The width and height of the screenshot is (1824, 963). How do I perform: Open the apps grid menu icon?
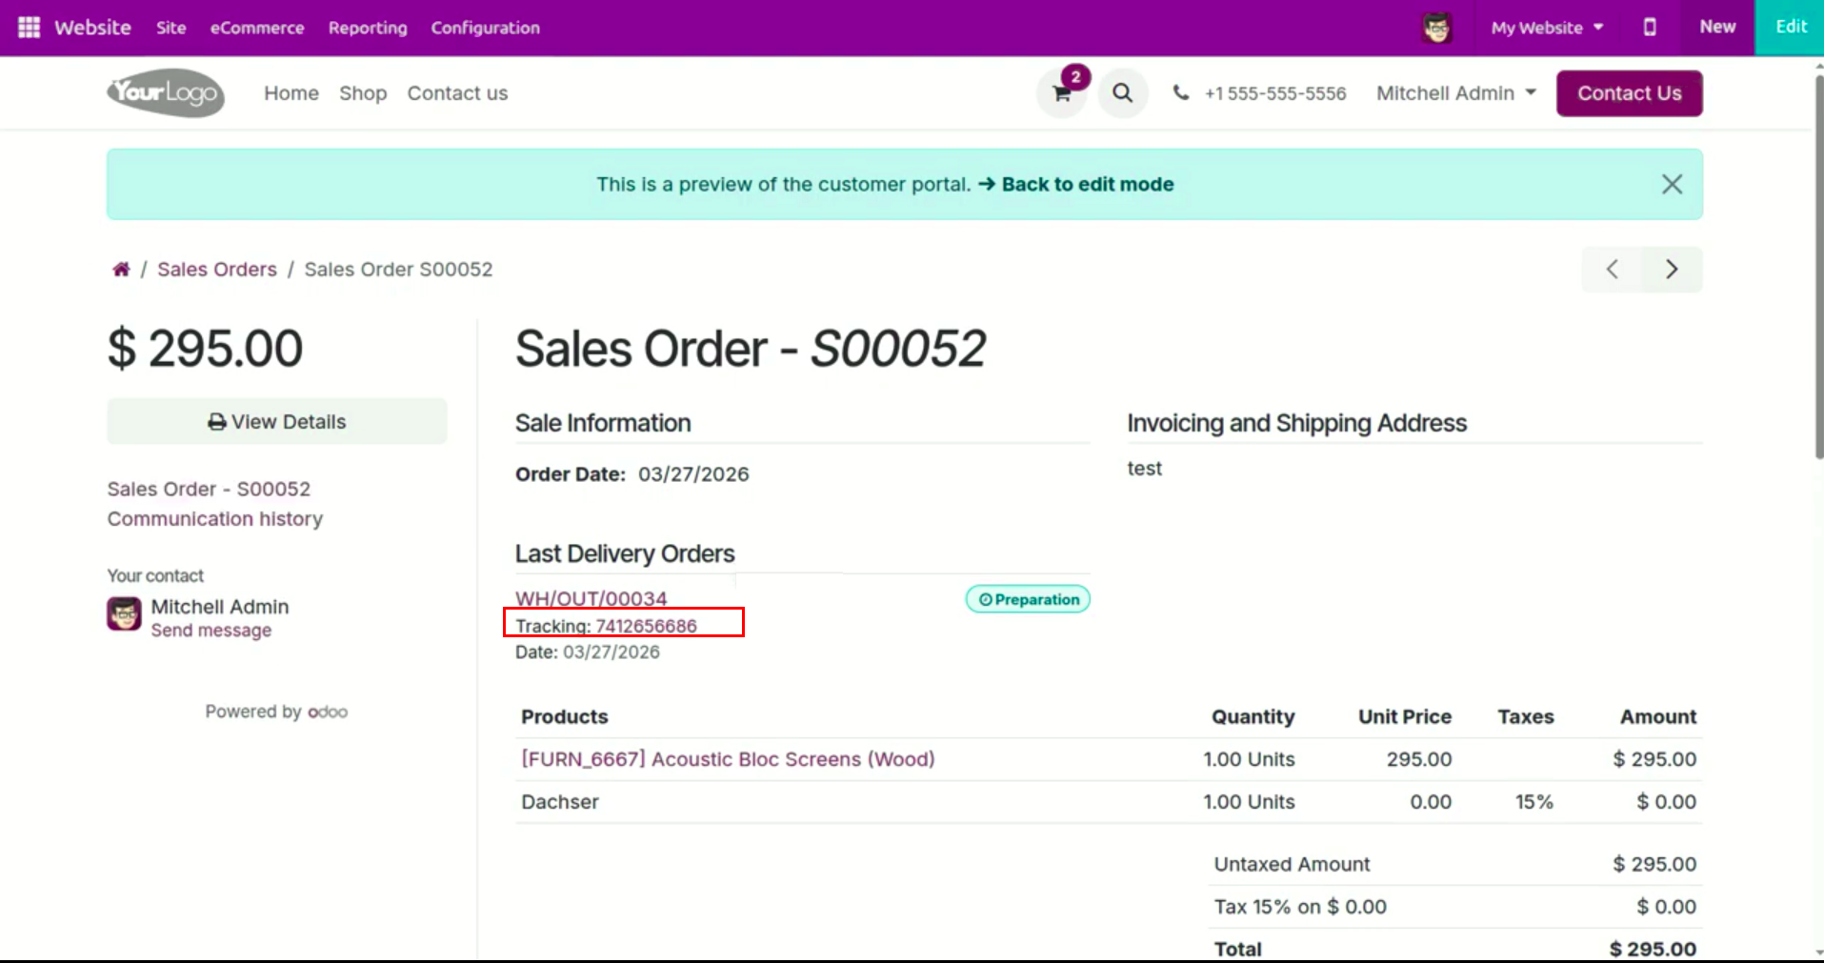30,28
